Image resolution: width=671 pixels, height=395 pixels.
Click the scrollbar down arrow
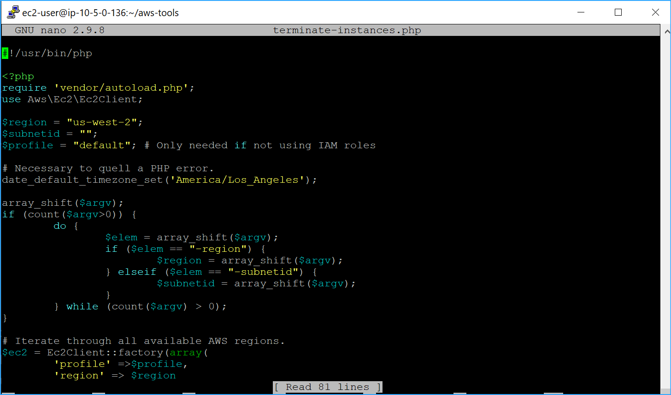click(x=667, y=391)
